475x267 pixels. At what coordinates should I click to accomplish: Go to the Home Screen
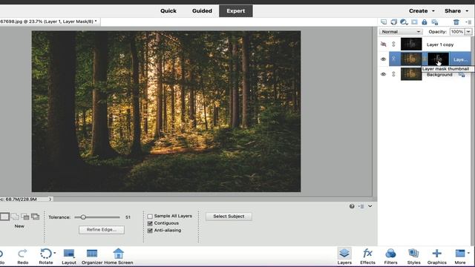(x=119, y=257)
